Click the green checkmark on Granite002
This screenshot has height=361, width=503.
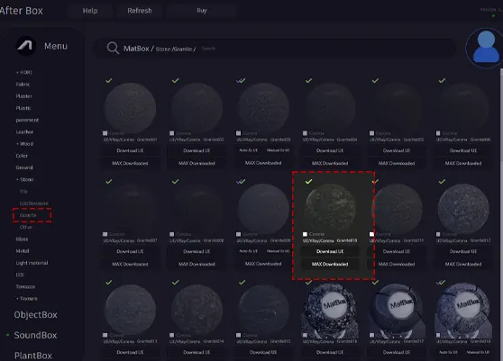(x=175, y=80)
